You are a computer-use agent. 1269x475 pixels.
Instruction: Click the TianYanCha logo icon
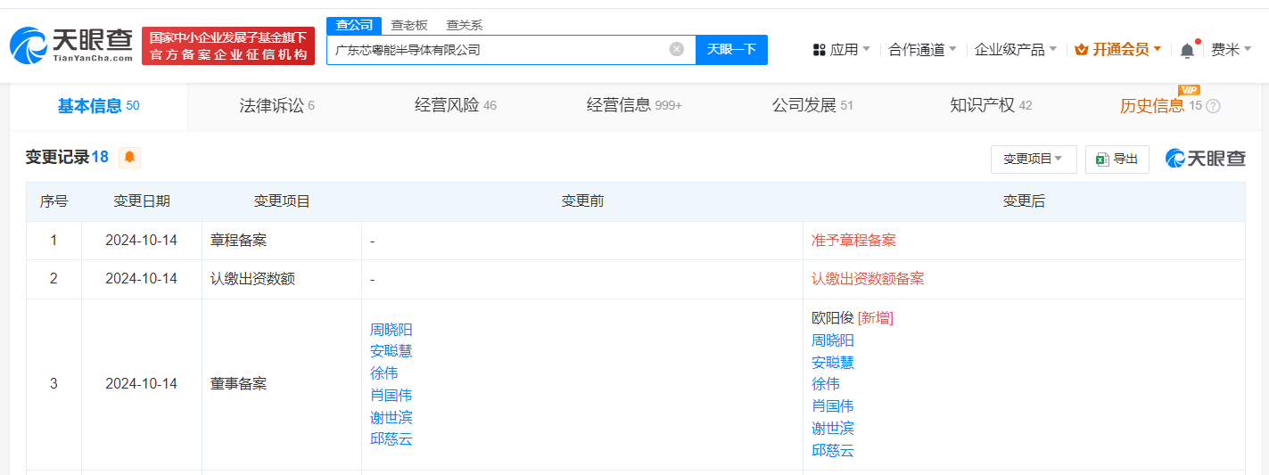29,45
